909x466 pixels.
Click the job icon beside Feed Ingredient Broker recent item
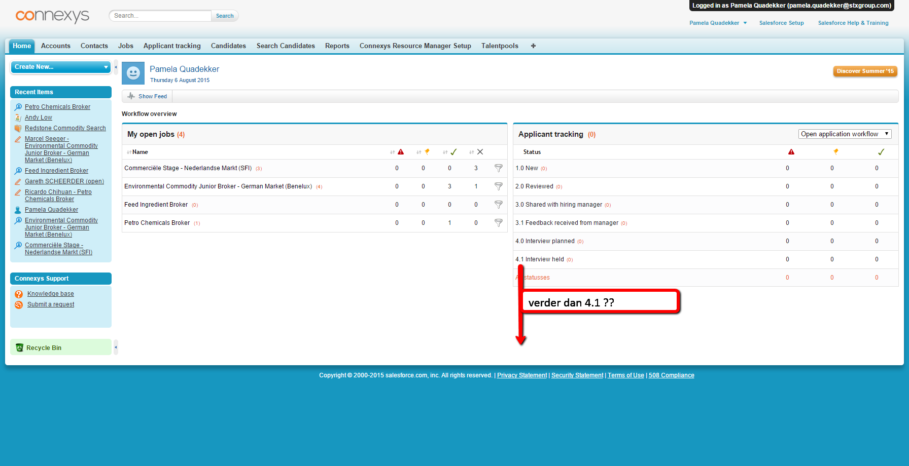pyautogui.click(x=18, y=171)
